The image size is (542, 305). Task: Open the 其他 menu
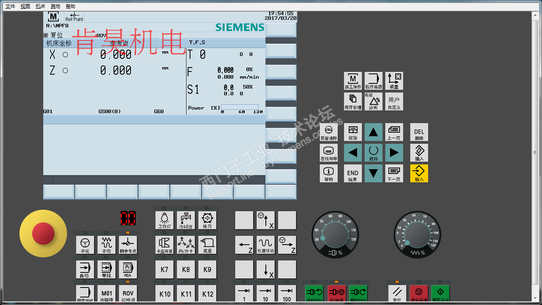click(56, 6)
